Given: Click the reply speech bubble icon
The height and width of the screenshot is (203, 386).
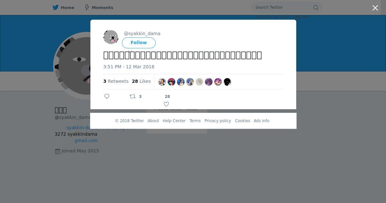Looking at the screenshot, I should pyautogui.click(x=107, y=96).
